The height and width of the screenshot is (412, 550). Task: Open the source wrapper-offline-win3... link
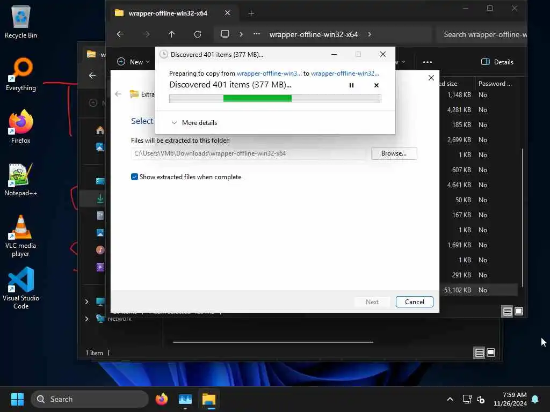(x=269, y=73)
